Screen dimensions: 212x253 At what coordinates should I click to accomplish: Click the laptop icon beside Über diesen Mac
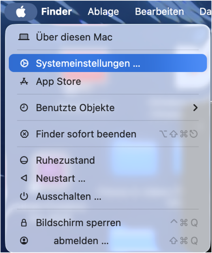[x=24, y=37]
